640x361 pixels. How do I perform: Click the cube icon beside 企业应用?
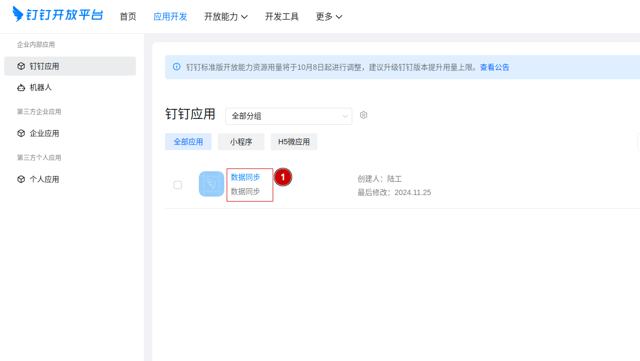21,133
